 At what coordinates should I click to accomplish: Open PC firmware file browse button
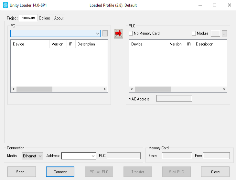[105, 34]
